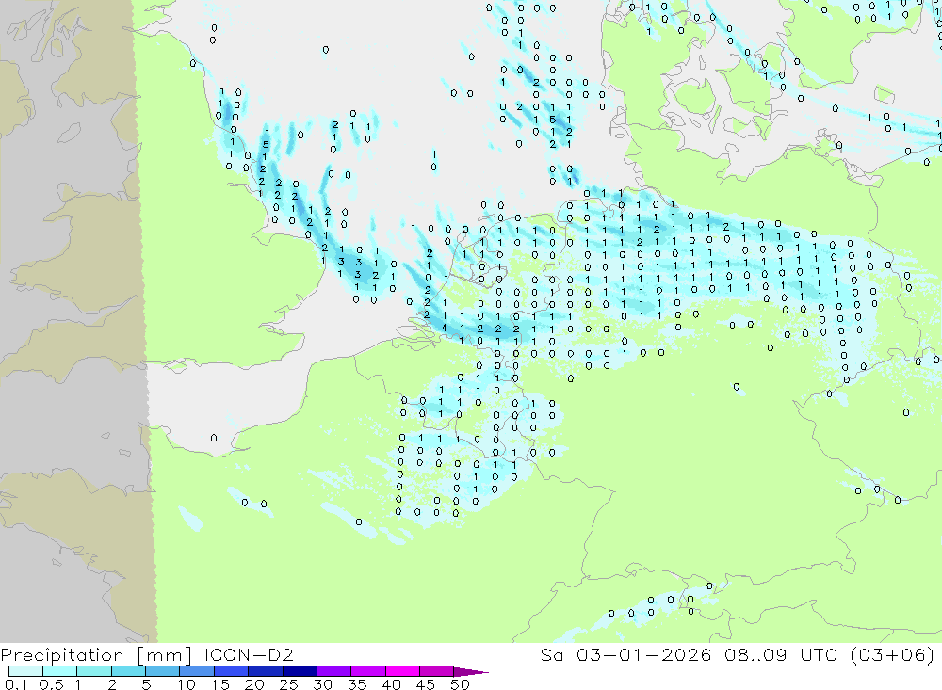Select the 35–40 mm legend swatch
Viewport: 942px width, 690px height.
[367, 671]
